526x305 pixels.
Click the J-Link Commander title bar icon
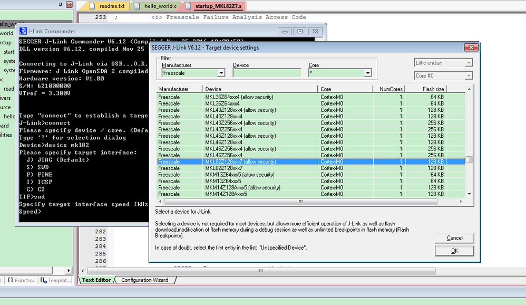[23, 31]
